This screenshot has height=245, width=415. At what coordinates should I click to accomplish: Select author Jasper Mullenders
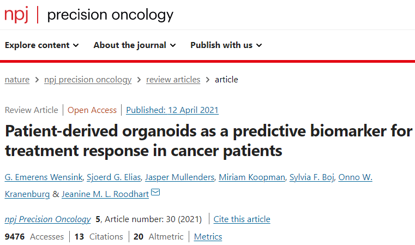[x=180, y=177]
